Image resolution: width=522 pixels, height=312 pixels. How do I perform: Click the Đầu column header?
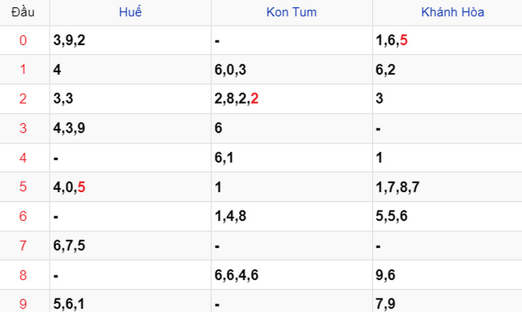[23, 12]
